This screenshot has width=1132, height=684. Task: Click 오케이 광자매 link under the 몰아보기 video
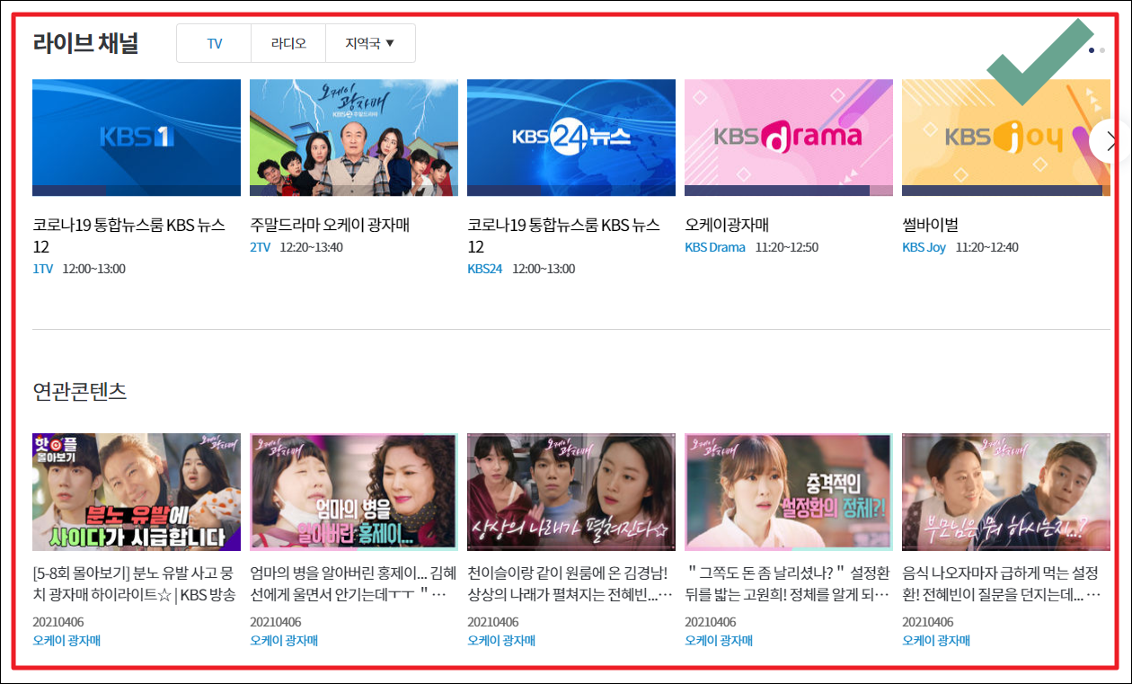click(x=66, y=641)
